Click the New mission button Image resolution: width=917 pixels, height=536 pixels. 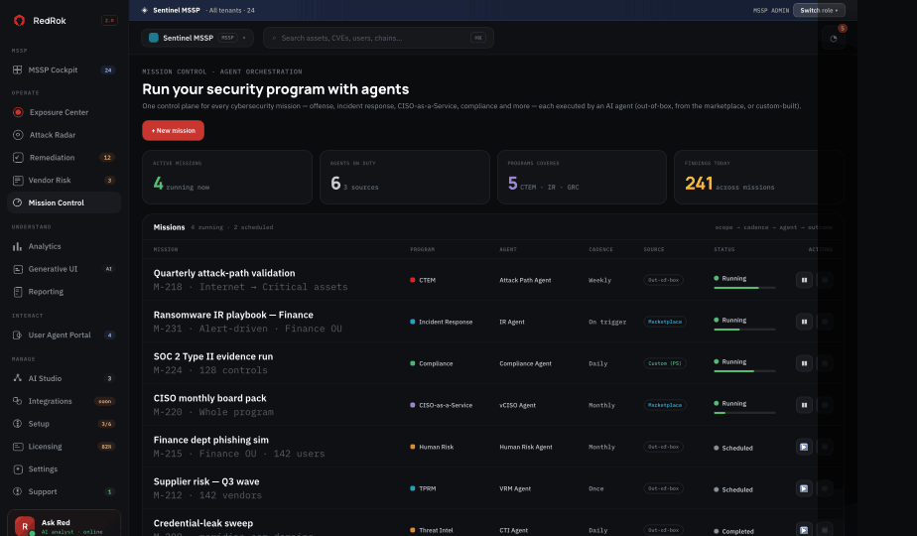point(173,130)
